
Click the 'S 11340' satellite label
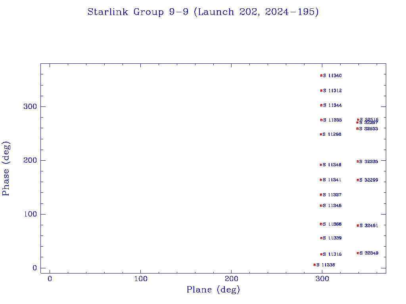(x=332, y=76)
